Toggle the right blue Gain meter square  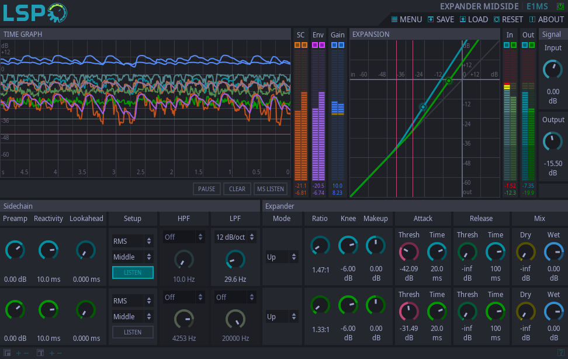point(341,45)
